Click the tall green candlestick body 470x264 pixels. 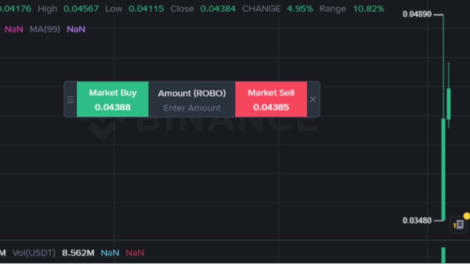[443, 169]
